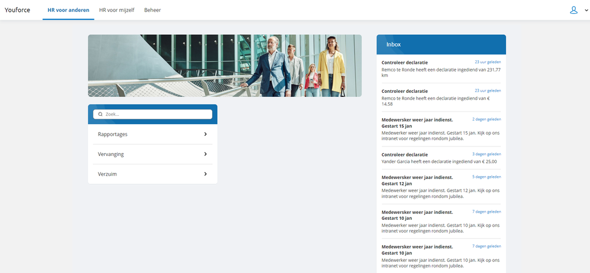Expand the user account dropdown arrow
Image resolution: width=590 pixels, height=273 pixels.
click(x=586, y=11)
